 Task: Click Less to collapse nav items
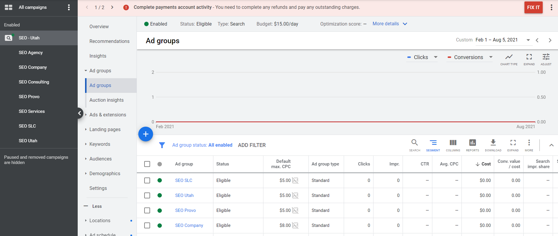(x=97, y=206)
